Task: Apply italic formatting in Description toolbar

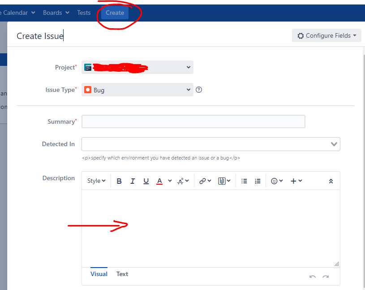Action: coord(133,181)
